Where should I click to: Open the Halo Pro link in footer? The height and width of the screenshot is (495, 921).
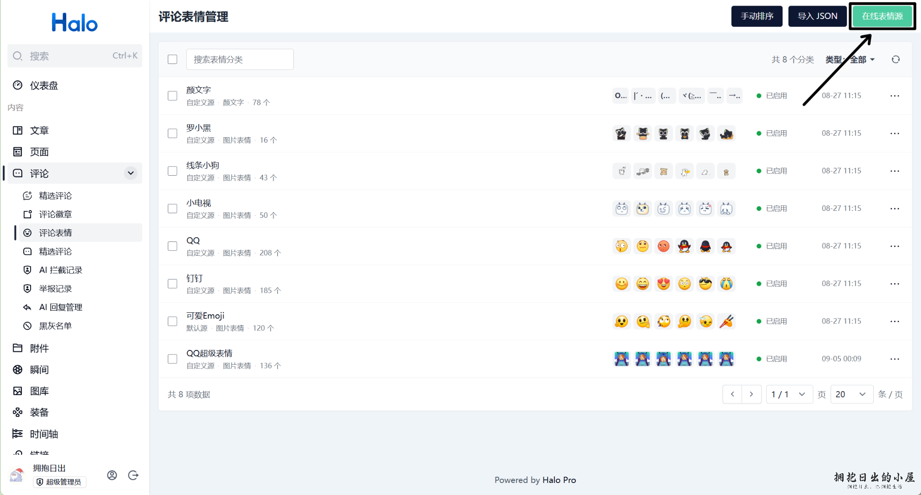coord(559,480)
